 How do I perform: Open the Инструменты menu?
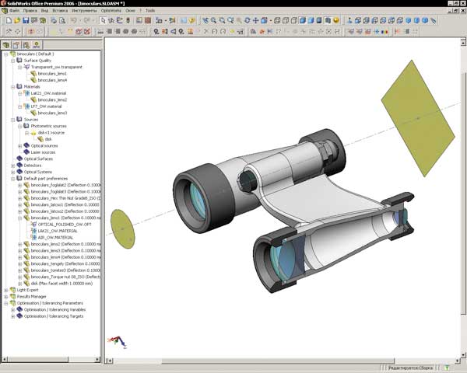(84, 11)
